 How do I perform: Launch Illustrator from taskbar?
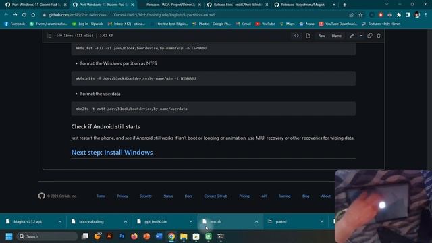[x=109, y=236]
